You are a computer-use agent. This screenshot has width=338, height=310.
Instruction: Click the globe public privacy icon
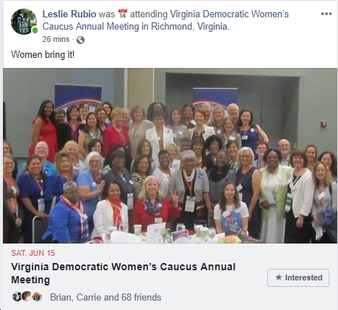tap(80, 40)
